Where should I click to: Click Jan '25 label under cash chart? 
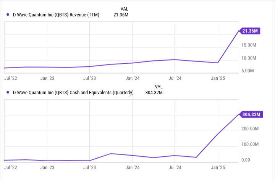click(218, 167)
